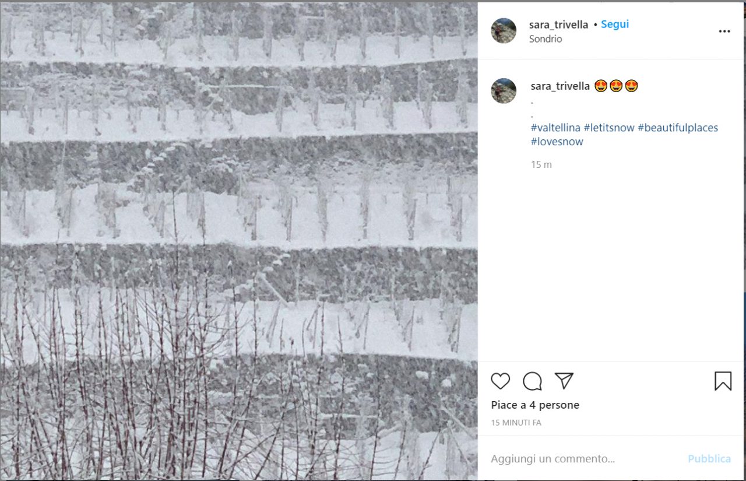Click the snowy vineyard terraces photo

239,241
